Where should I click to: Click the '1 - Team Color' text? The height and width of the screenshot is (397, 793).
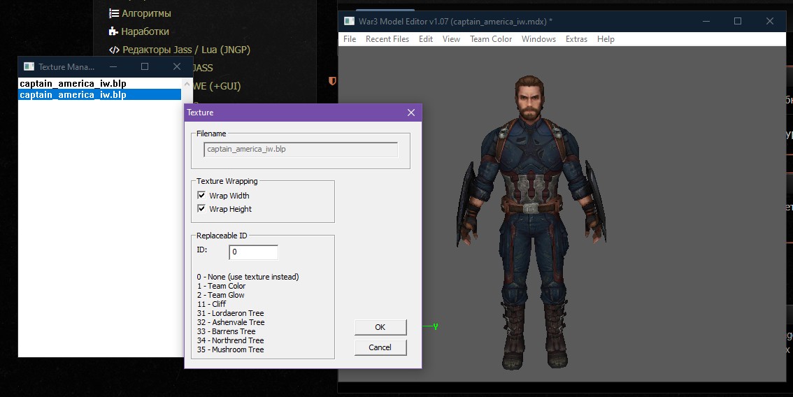221,286
